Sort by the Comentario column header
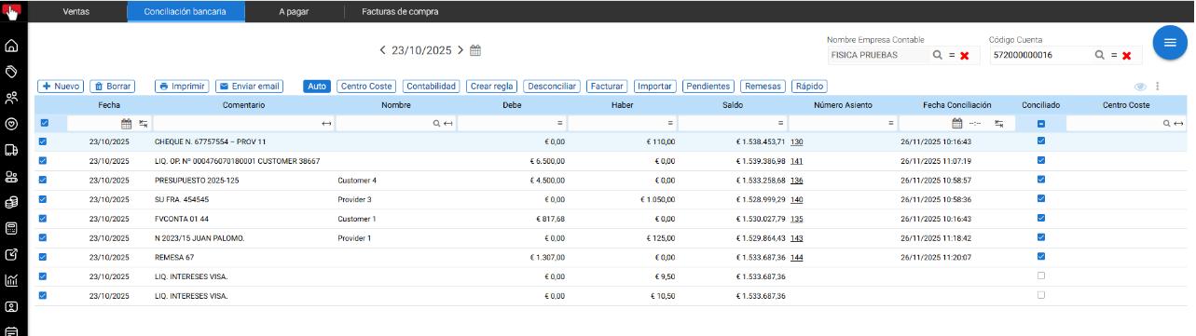 pyautogui.click(x=244, y=105)
